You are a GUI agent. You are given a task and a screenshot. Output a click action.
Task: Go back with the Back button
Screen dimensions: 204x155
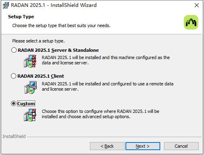tap(107, 146)
